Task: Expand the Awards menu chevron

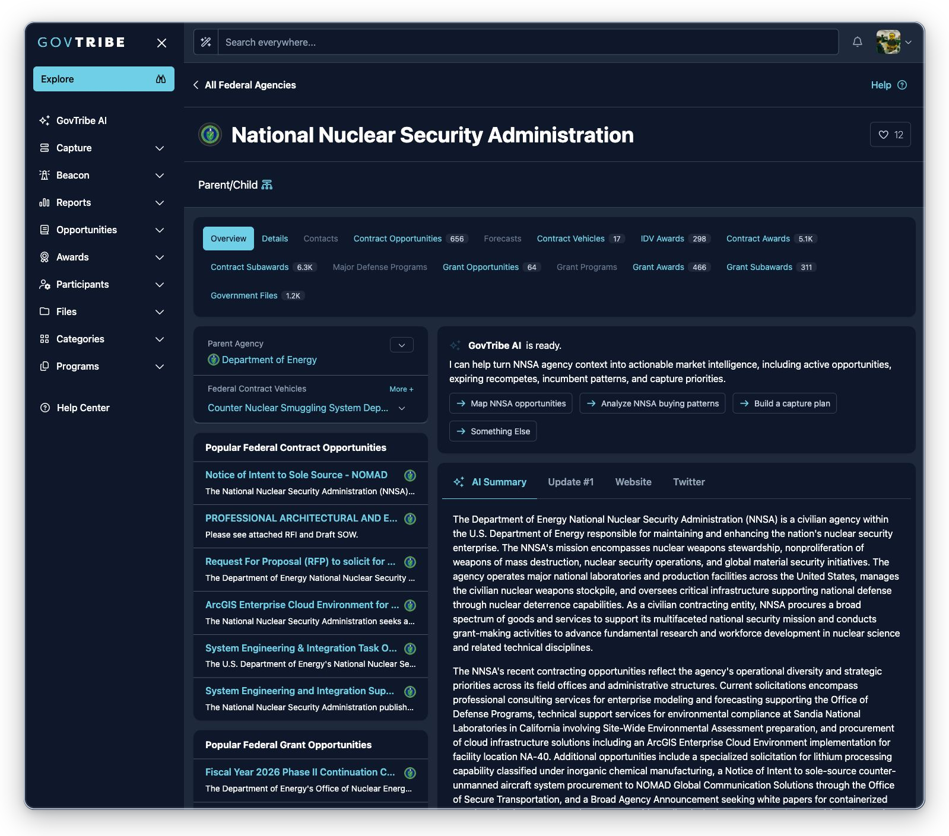Action: tap(160, 257)
